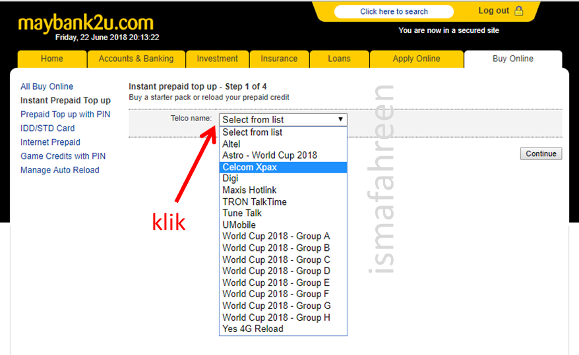Choose Celcom Xpax from the list
Image resolution: width=579 pixels, height=355 pixels.
pyautogui.click(x=283, y=167)
